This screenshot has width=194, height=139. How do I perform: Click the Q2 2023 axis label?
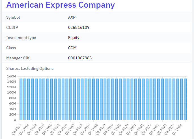coord(162,129)
